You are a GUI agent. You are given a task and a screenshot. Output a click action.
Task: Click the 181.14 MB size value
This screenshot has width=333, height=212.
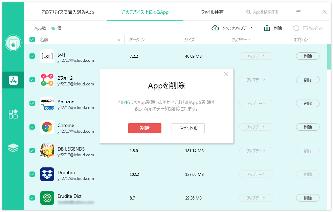pos(194,151)
